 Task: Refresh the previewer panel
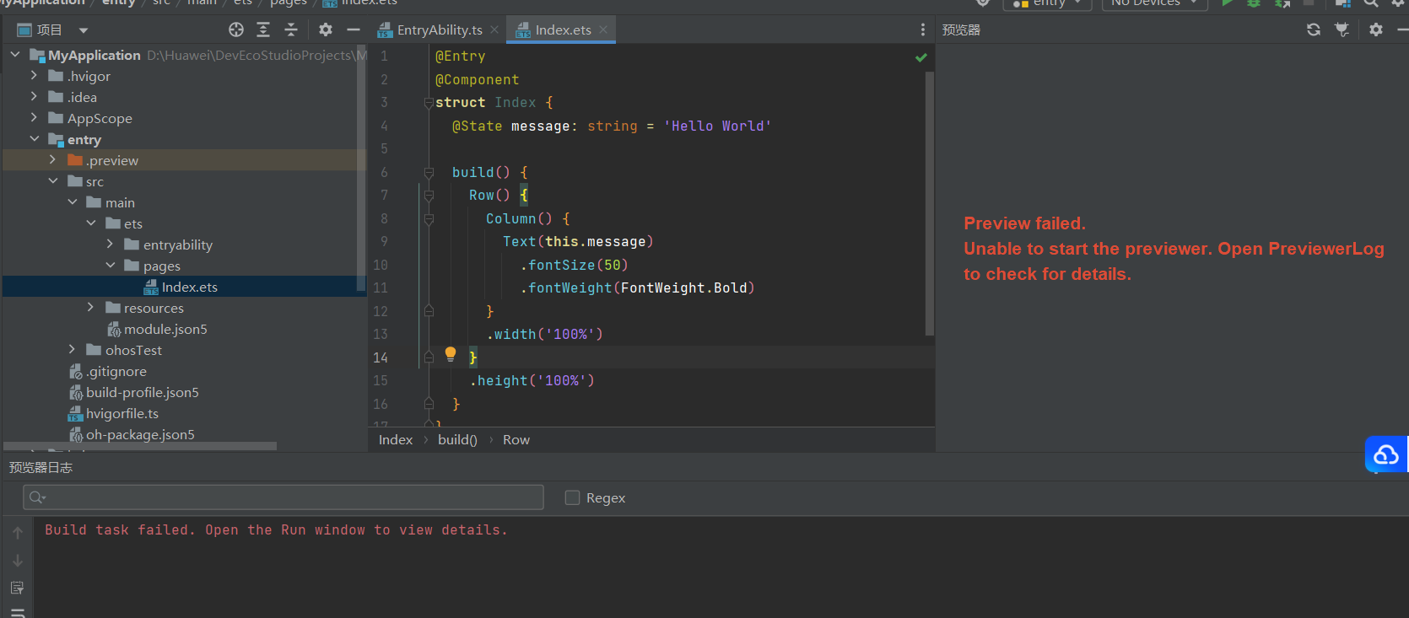click(1314, 30)
